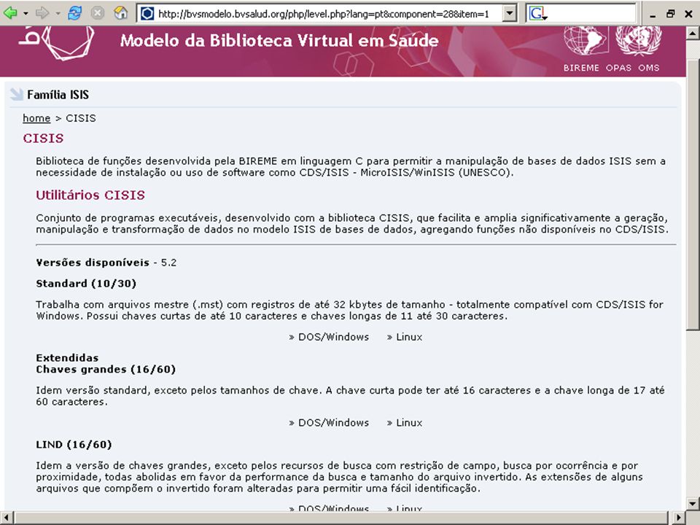Click the horizontal scrollbar thumb
This screenshot has width=700, height=525.
[x=341, y=518]
